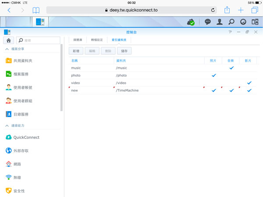Uncheck 音樂 for the music folder

[231, 68]
